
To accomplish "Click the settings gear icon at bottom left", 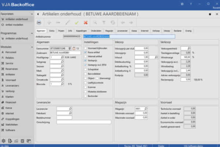I will tap(3, 141).
